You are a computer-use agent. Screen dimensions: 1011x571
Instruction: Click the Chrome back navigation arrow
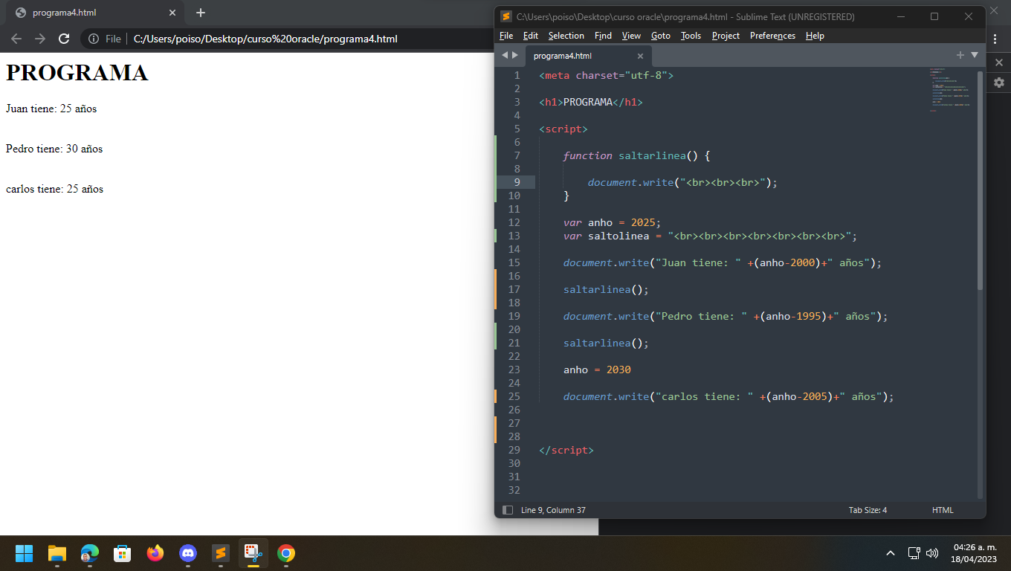(x=16, y=39)
